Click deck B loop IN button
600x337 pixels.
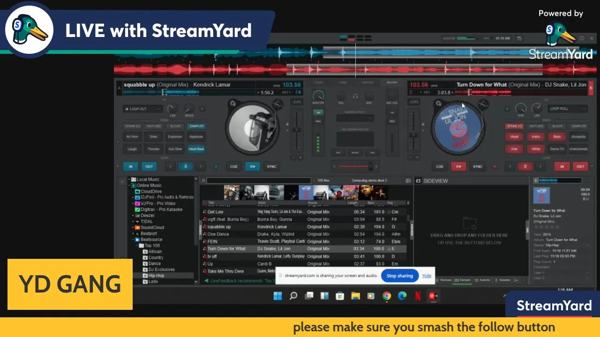[x=562, y=167]
